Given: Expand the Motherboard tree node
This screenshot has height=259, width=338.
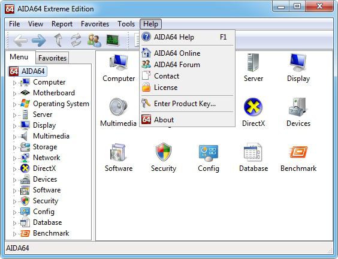Looking at the screenshot, I should pos(14,94).
